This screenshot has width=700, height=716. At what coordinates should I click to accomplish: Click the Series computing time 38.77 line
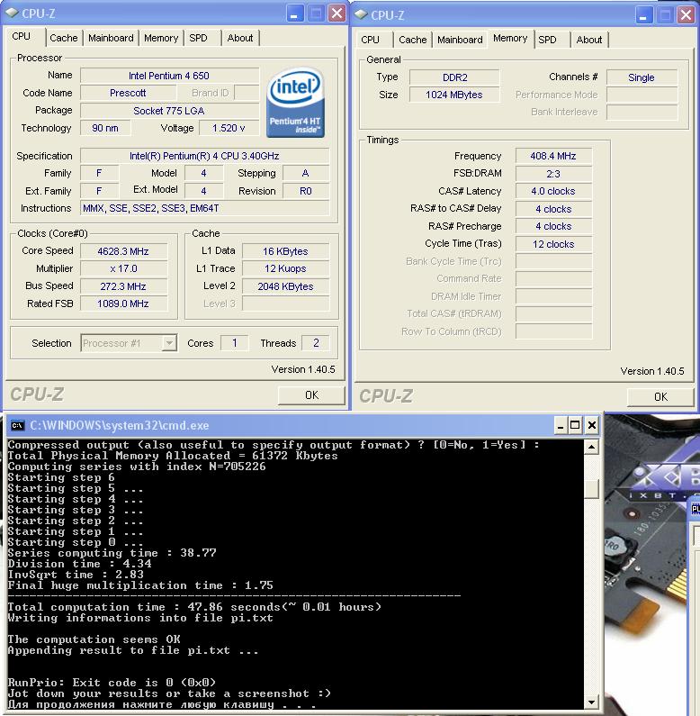tap(112, 554)
